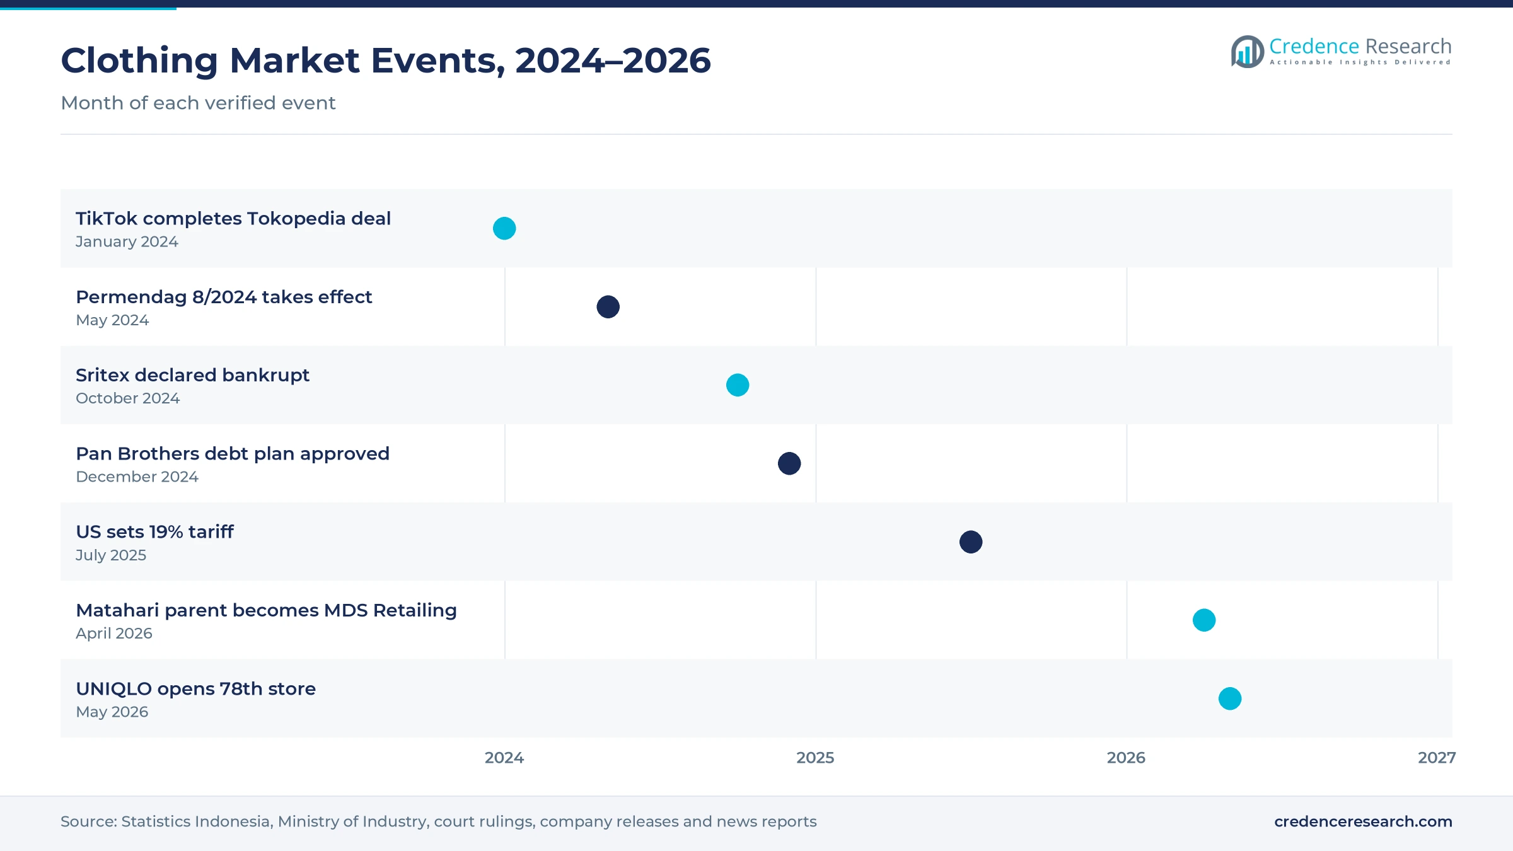Click the 'Matahari parent becomes MDS Retailing' label

[266, 611]
